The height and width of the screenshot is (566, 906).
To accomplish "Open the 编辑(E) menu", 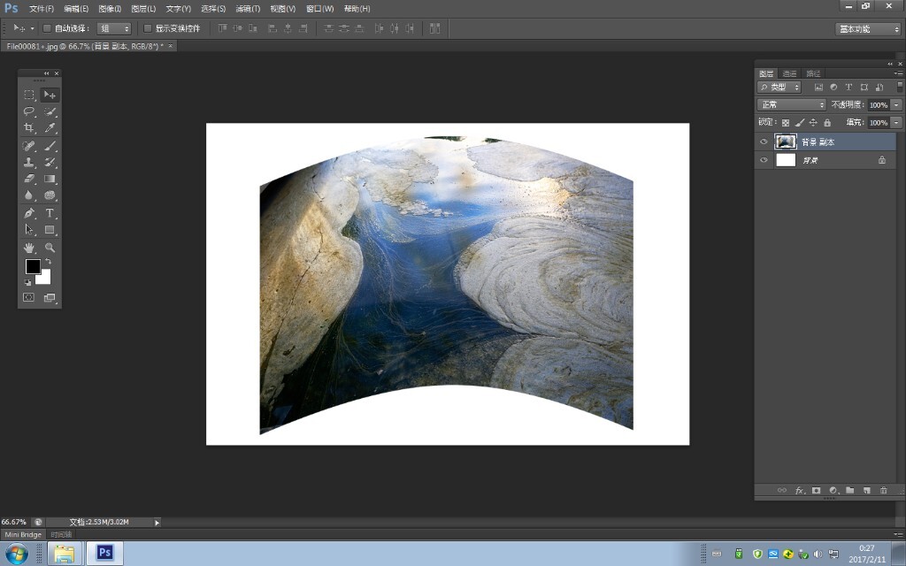I will 76,9.
